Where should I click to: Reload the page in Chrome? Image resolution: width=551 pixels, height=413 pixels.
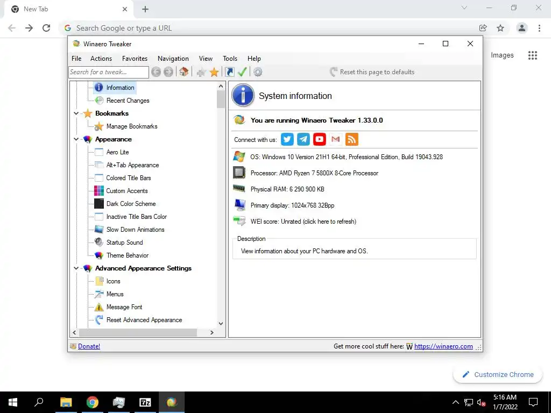click(46, 28)
